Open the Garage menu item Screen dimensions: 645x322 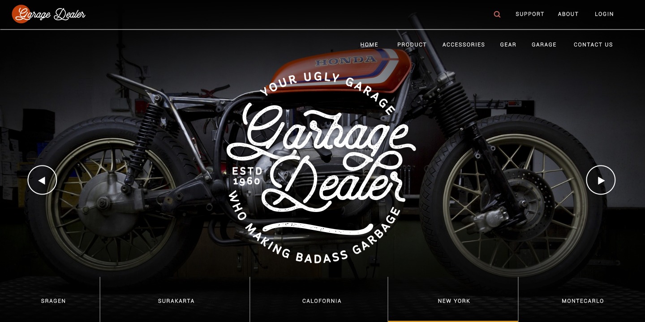coord(544,45)
